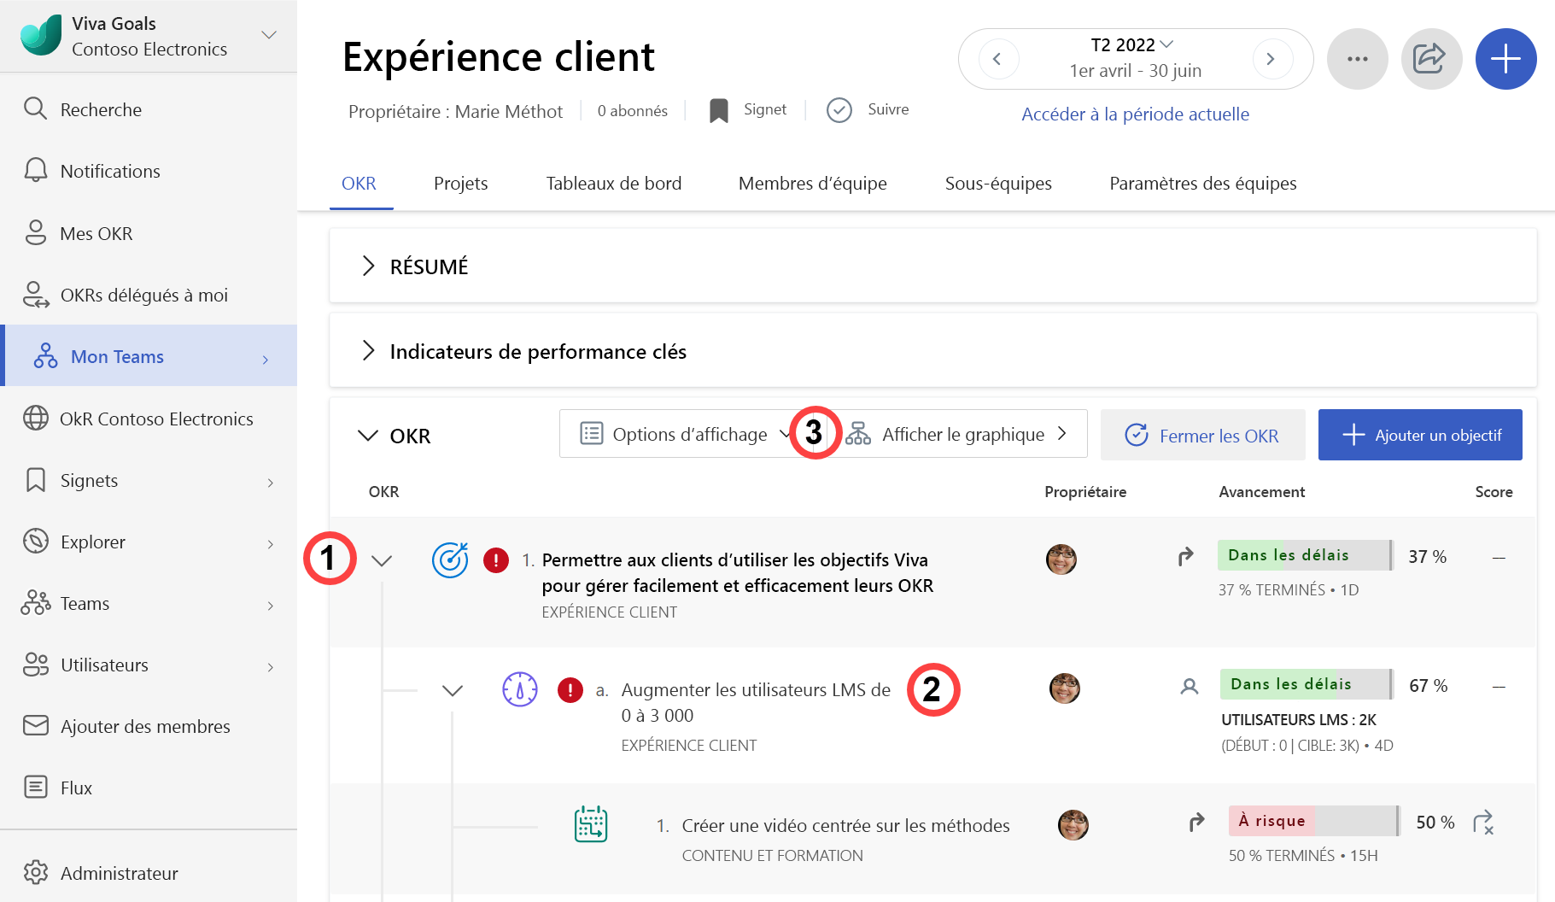The image size is (1555, 902).
Task: Click the blue plus create button
Action: (x=1505, y=59)
